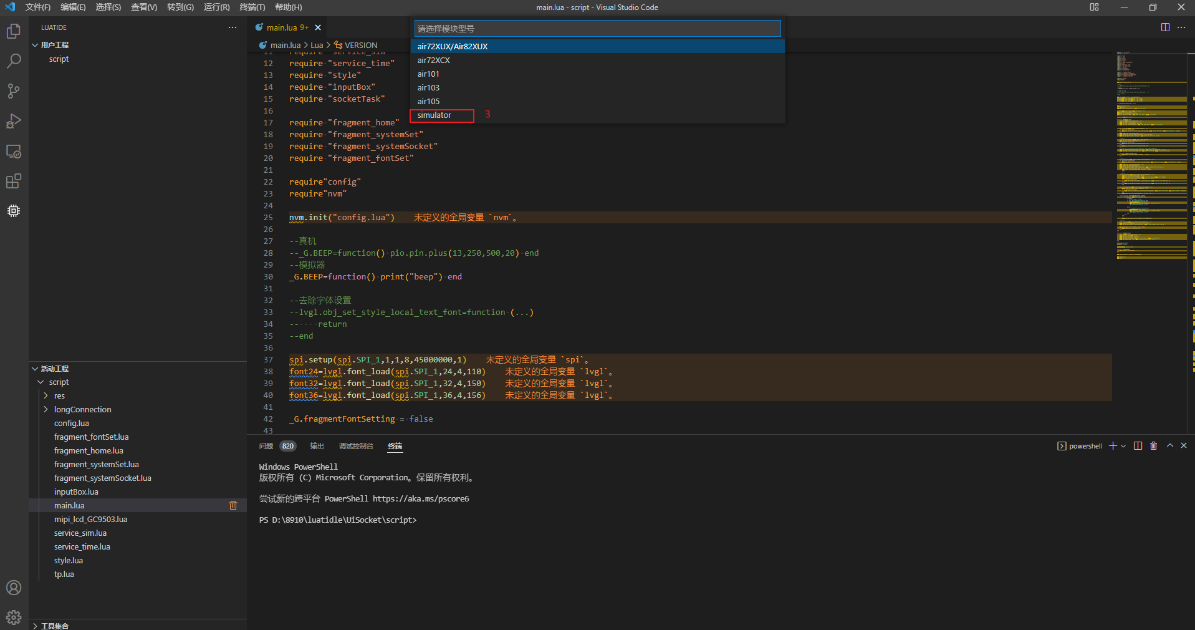Split the editor to the right
The height and width of the screenshot is (630, 1195).
pyautogui.click(x=1165, y=27)
